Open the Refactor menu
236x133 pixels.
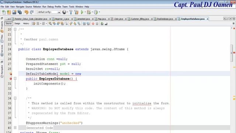[37, 7]
